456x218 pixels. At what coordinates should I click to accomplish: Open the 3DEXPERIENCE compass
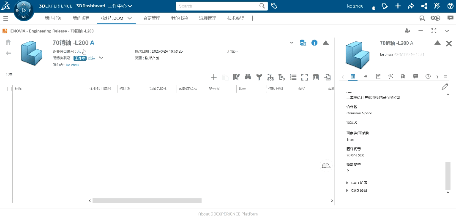pos(24,10)
